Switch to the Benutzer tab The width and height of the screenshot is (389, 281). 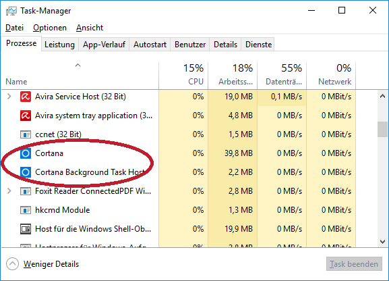(x=190, y=45)
